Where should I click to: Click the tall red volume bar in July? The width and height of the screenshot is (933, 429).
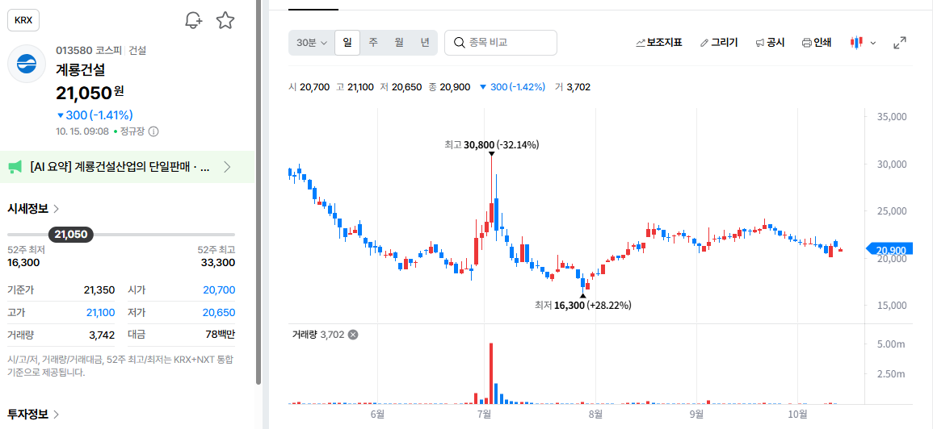point(491,373)
